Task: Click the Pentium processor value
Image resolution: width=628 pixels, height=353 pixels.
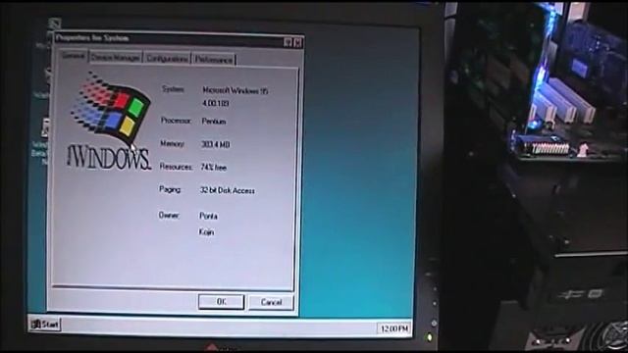Action: tap(214, 122)
